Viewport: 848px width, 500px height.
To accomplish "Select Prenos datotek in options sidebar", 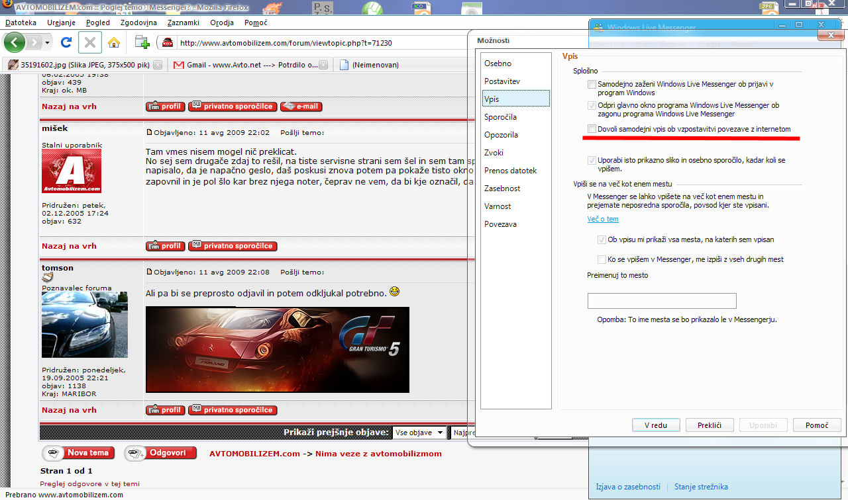I will tap(515, 171).
